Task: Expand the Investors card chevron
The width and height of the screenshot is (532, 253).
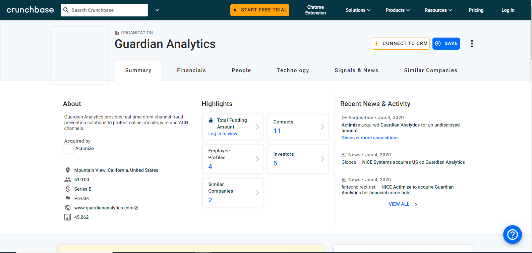Action: point(322,159)
